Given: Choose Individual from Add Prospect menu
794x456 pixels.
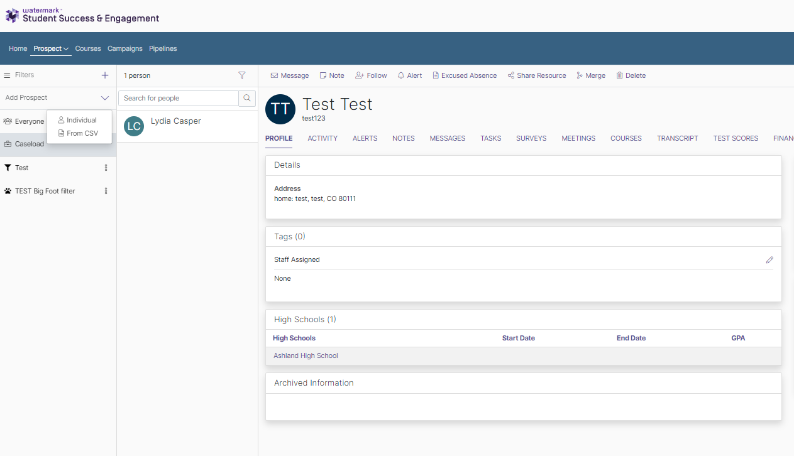Looking at the screenshot, I should (77, 120).
